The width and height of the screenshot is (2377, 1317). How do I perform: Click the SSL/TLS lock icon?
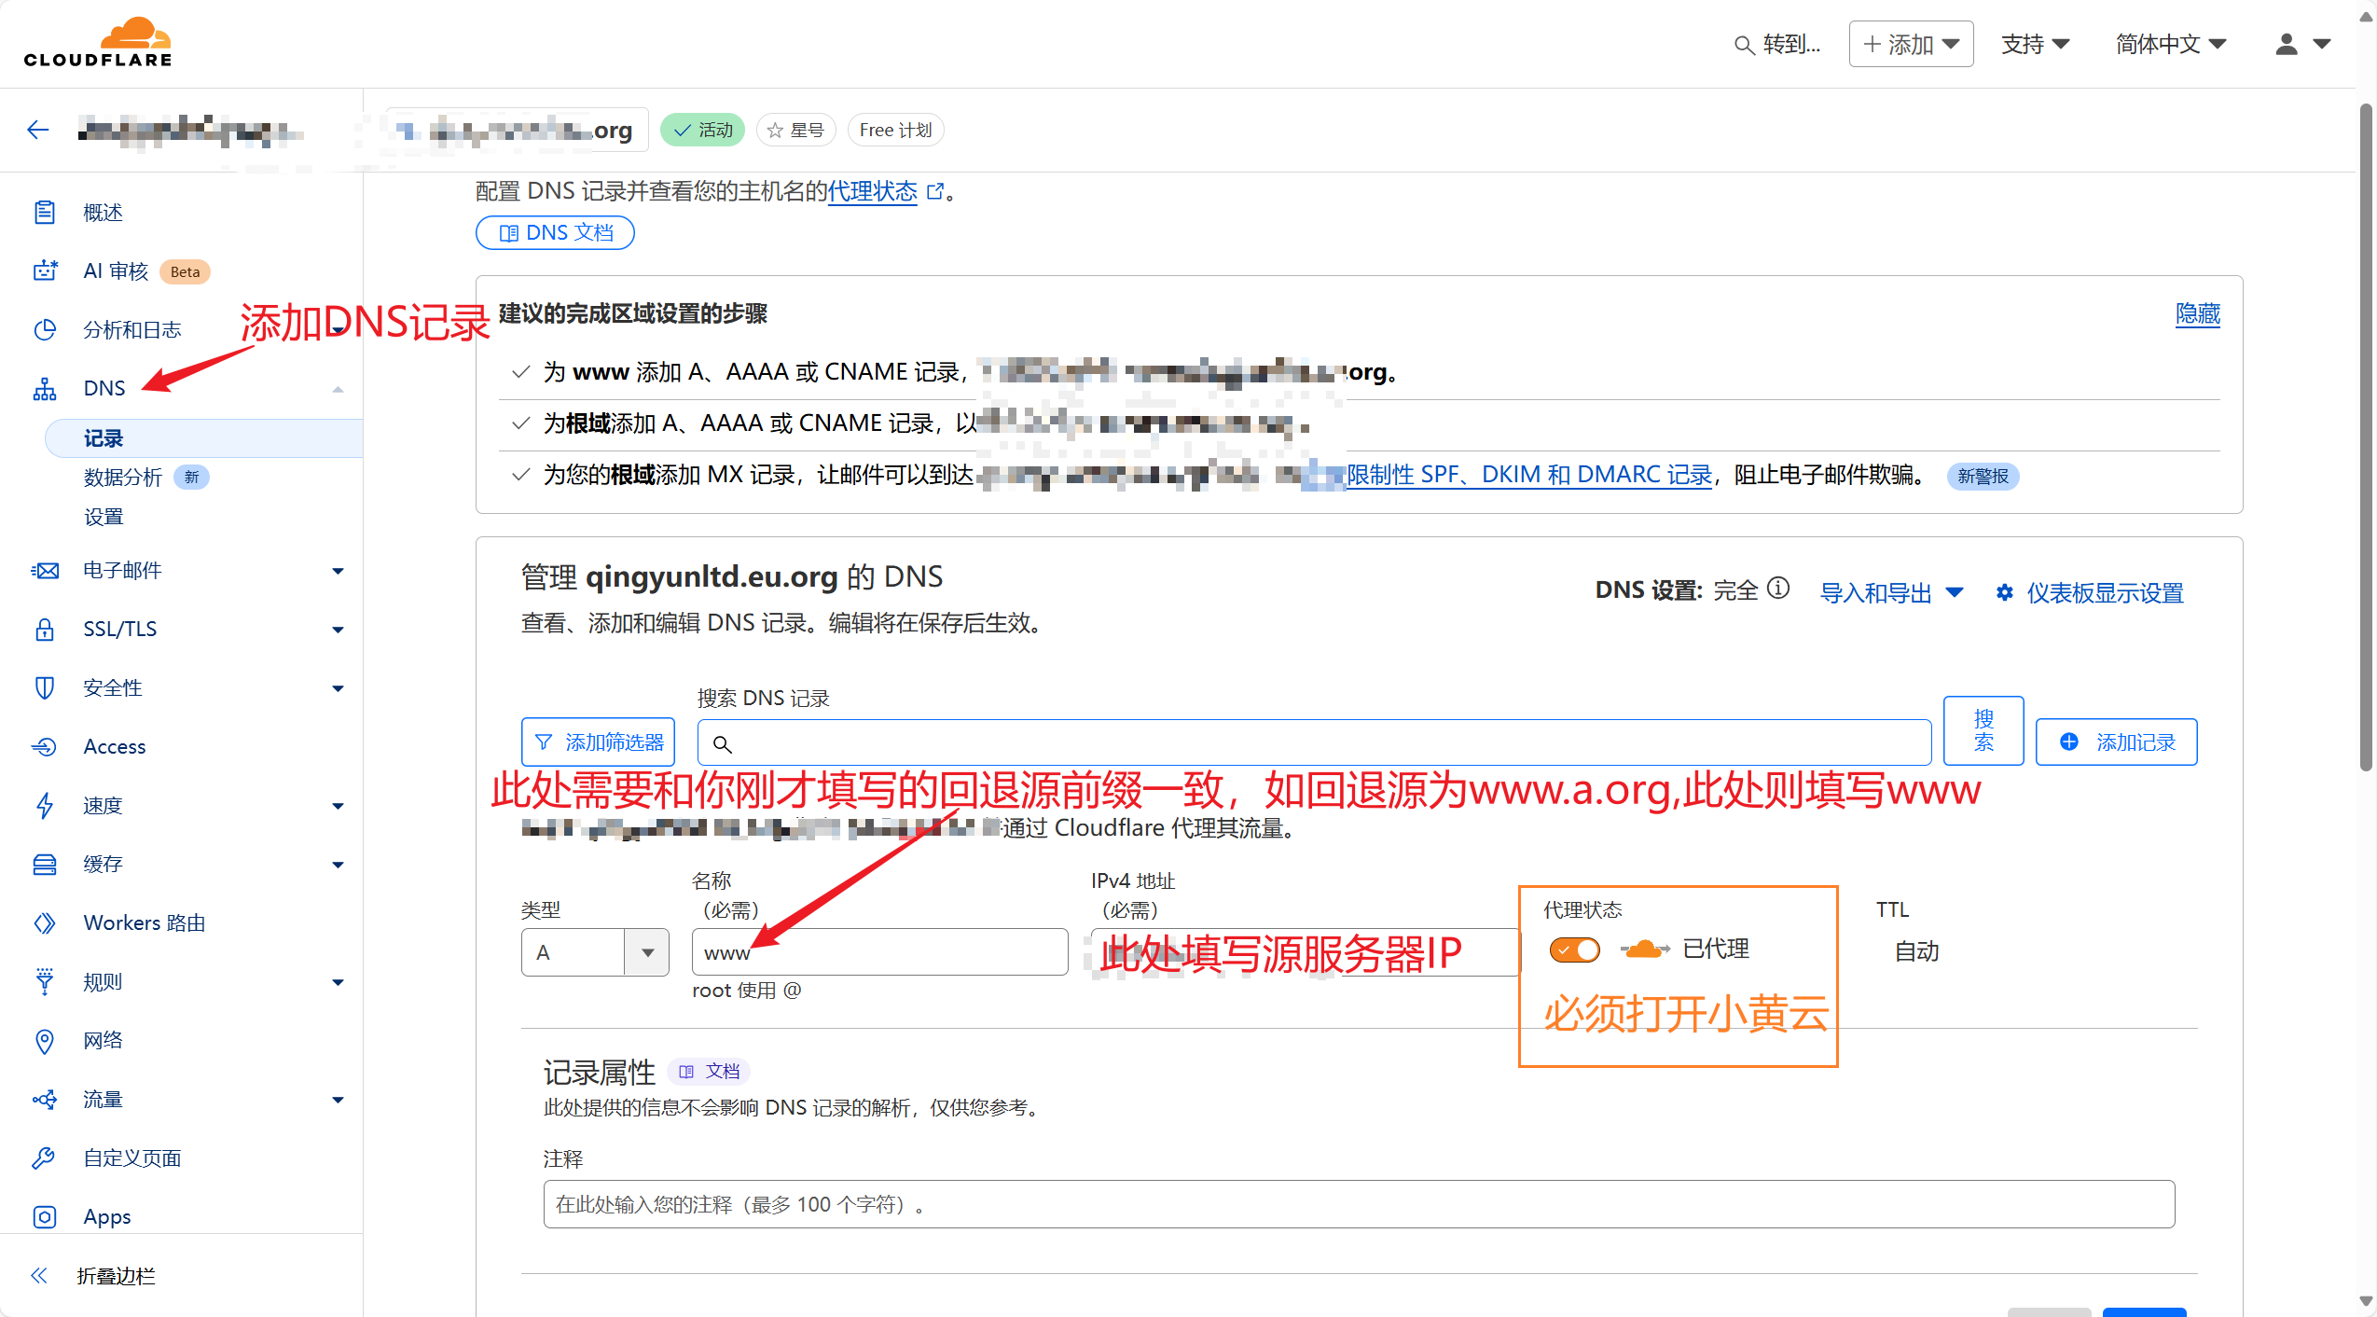point(44,630)
